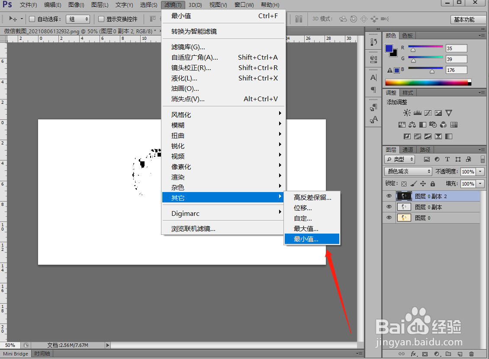
Task: Open the 图像(I) menu
Action: 76,5
